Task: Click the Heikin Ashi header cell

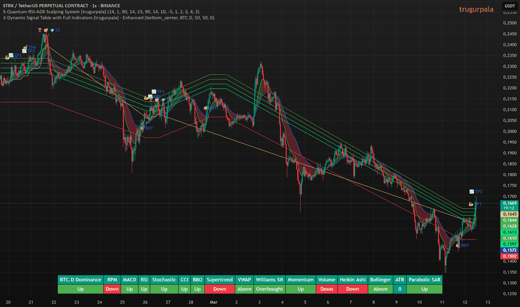Action: tap(353, 280)
